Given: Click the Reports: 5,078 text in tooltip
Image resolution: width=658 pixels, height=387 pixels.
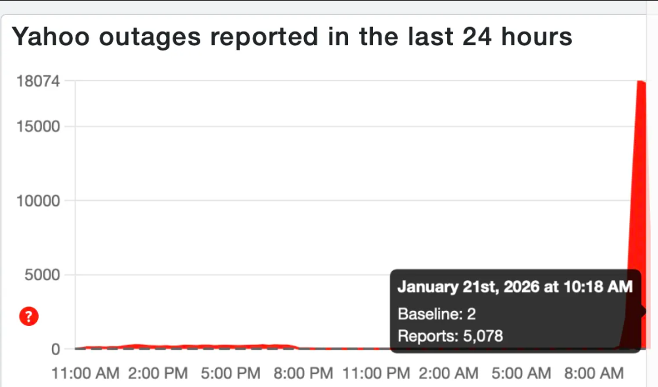Looking at the screenshot, I should (x=450, y=337).
